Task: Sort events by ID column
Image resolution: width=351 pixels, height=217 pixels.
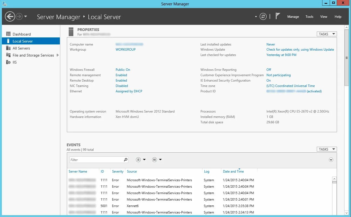Action: click(x=102, y=171)
